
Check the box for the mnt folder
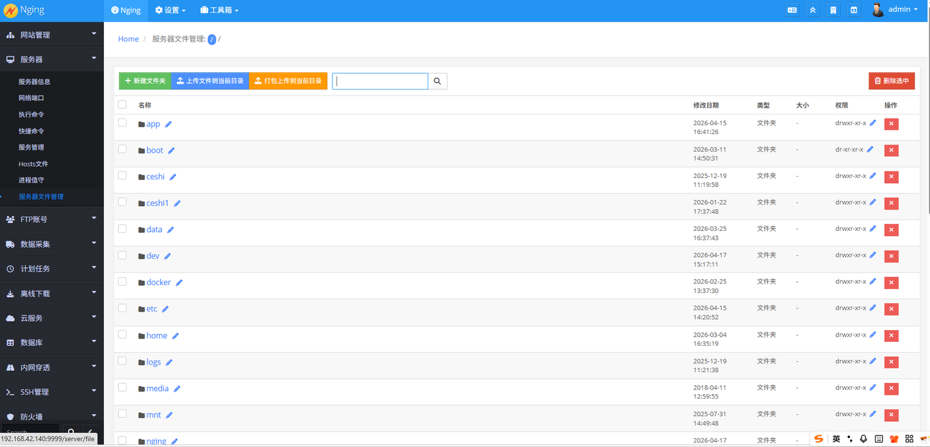(x=123, y=413)
